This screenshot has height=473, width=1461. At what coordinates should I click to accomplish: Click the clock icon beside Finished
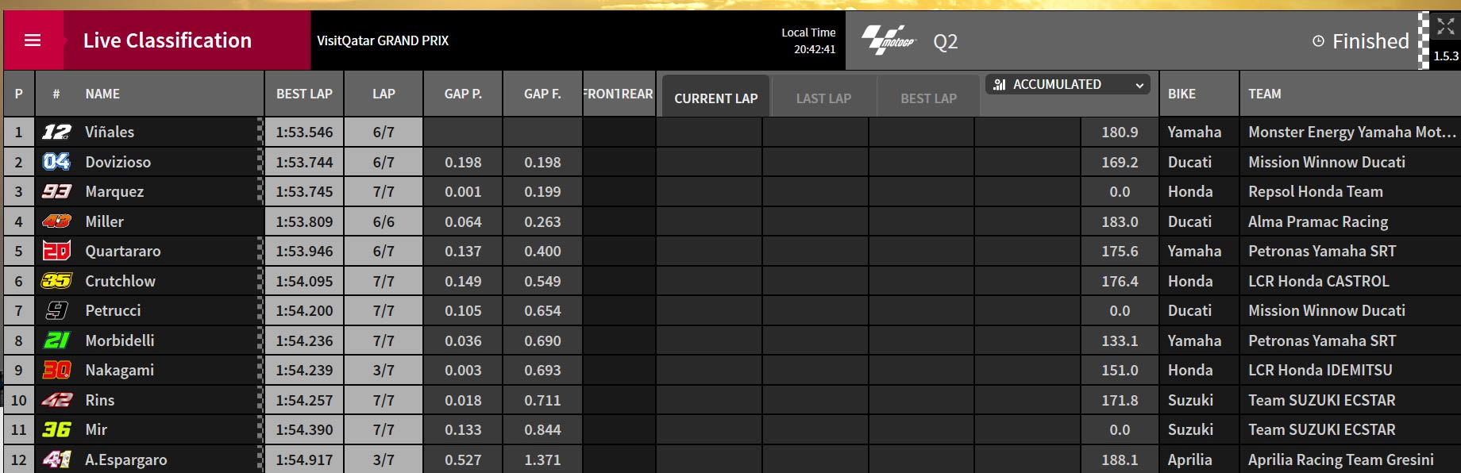(x=1318, y=40)
